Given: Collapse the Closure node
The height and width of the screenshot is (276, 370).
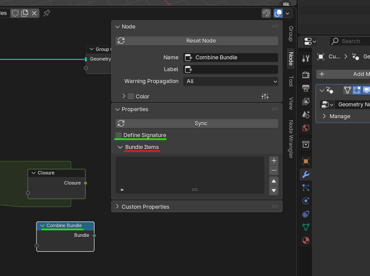Looking at the screenshot, I should click(x=33, y=173).
